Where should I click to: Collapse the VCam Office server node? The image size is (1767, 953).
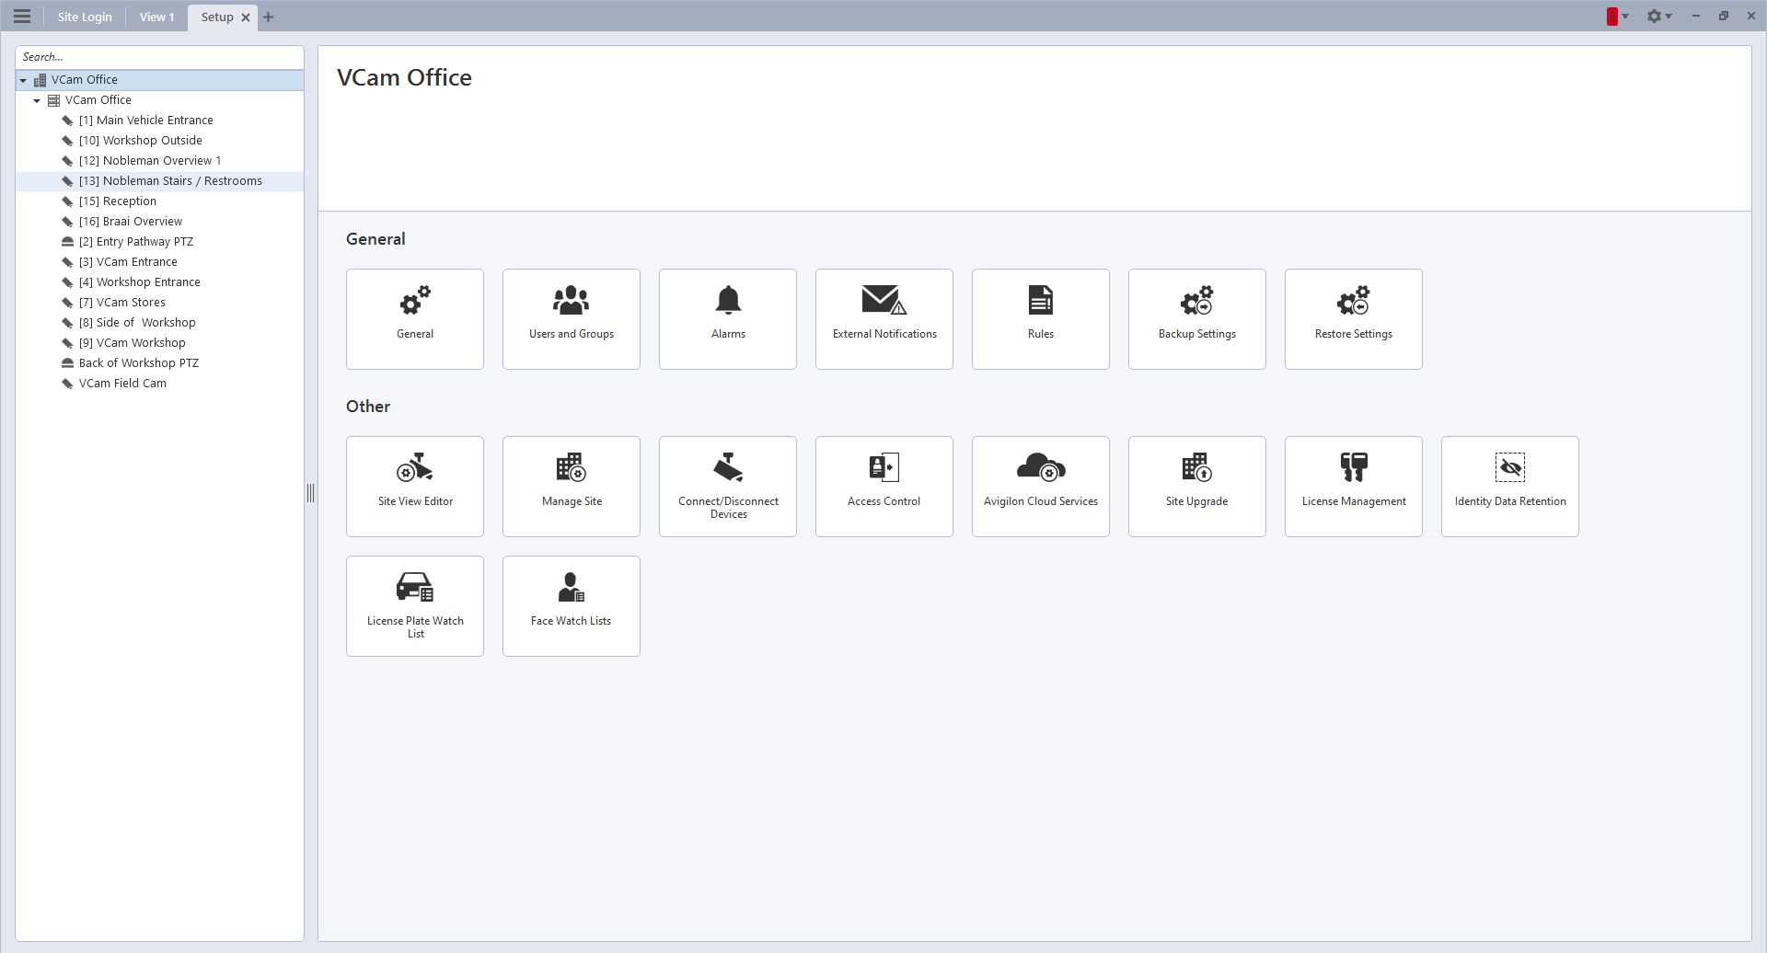click(37, 100)
